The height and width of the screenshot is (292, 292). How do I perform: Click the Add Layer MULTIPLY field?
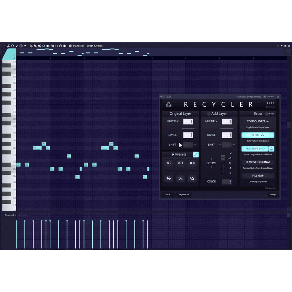(227, 122)
